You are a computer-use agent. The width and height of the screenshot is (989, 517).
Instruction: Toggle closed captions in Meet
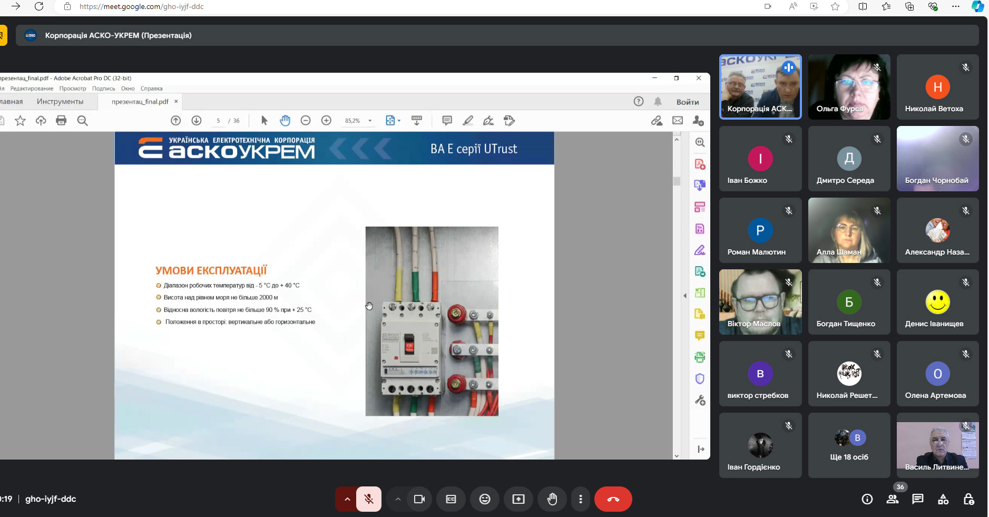[x=451, y=499]
